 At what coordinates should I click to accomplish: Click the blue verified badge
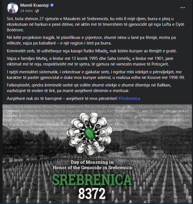coord(52,5)
